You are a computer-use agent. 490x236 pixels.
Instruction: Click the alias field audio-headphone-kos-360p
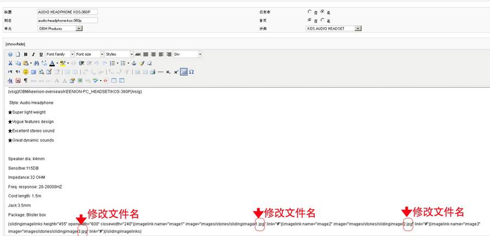(x=68, y=20)
